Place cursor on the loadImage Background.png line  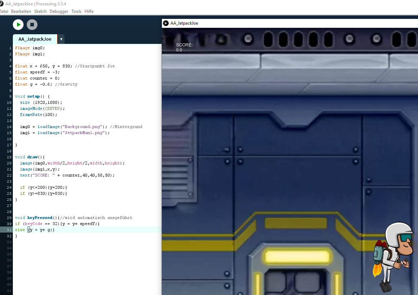71,127
